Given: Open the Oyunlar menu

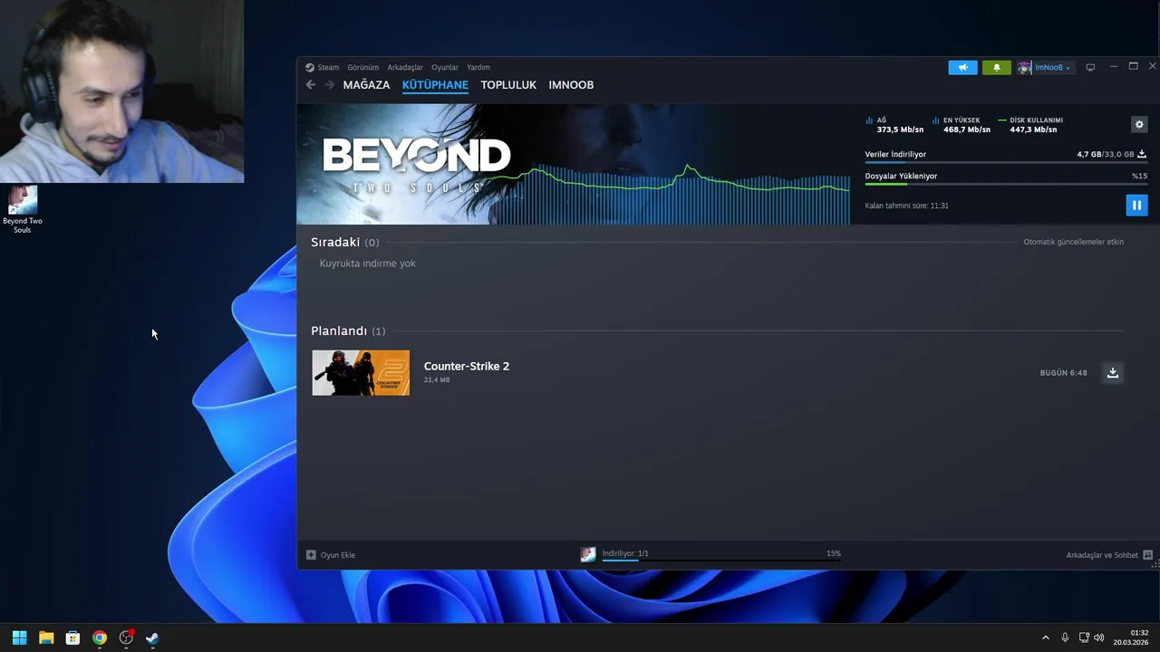Looking at the screenshot, I should click(x=445, y=67).
